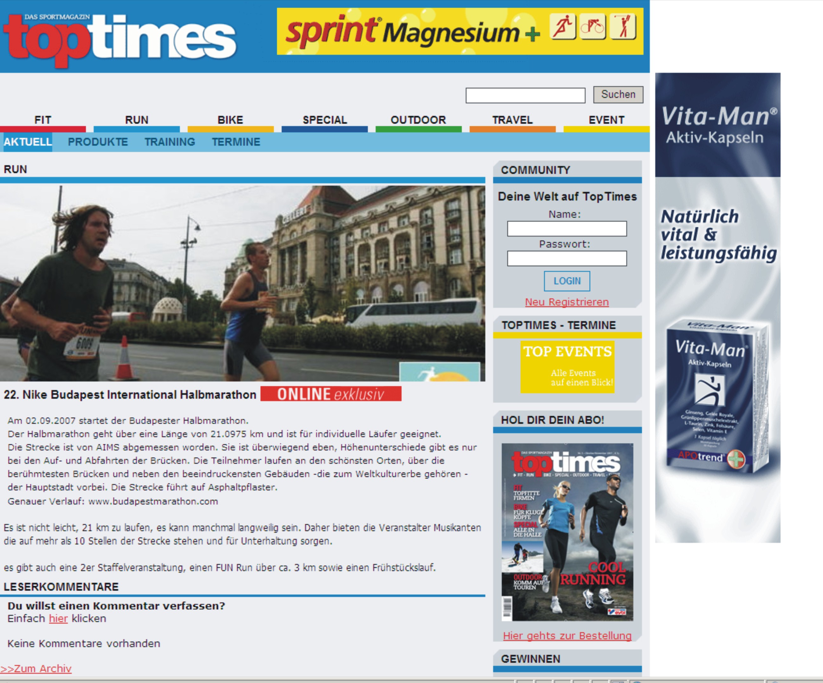
Task: Open the sprint Magnesium+ banner ad
Action: coord(460,31)
